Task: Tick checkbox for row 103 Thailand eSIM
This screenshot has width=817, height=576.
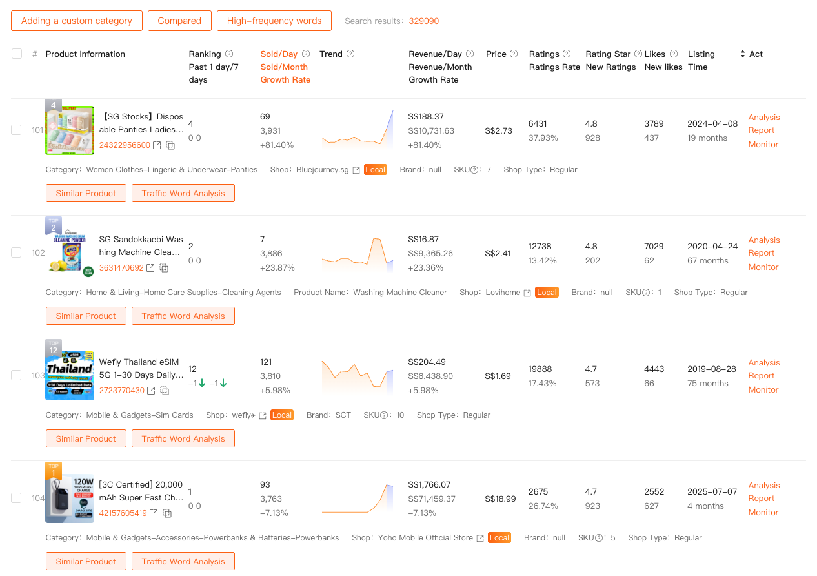Action: coord(16,375)
